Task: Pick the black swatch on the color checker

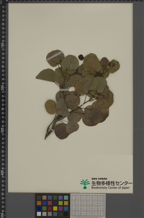Action: [66, 214]
